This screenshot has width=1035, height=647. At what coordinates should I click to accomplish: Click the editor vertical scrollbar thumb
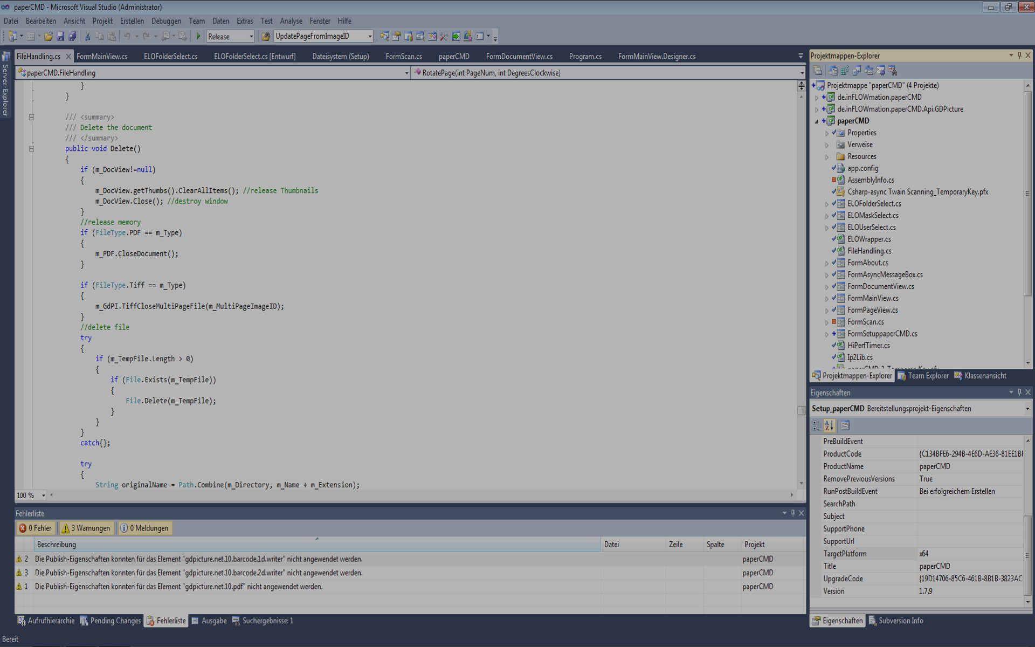801,411
